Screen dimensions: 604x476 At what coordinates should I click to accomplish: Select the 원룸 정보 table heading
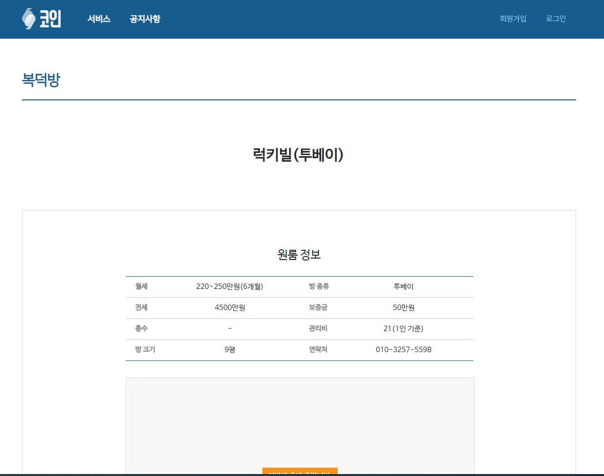[299, 255]
